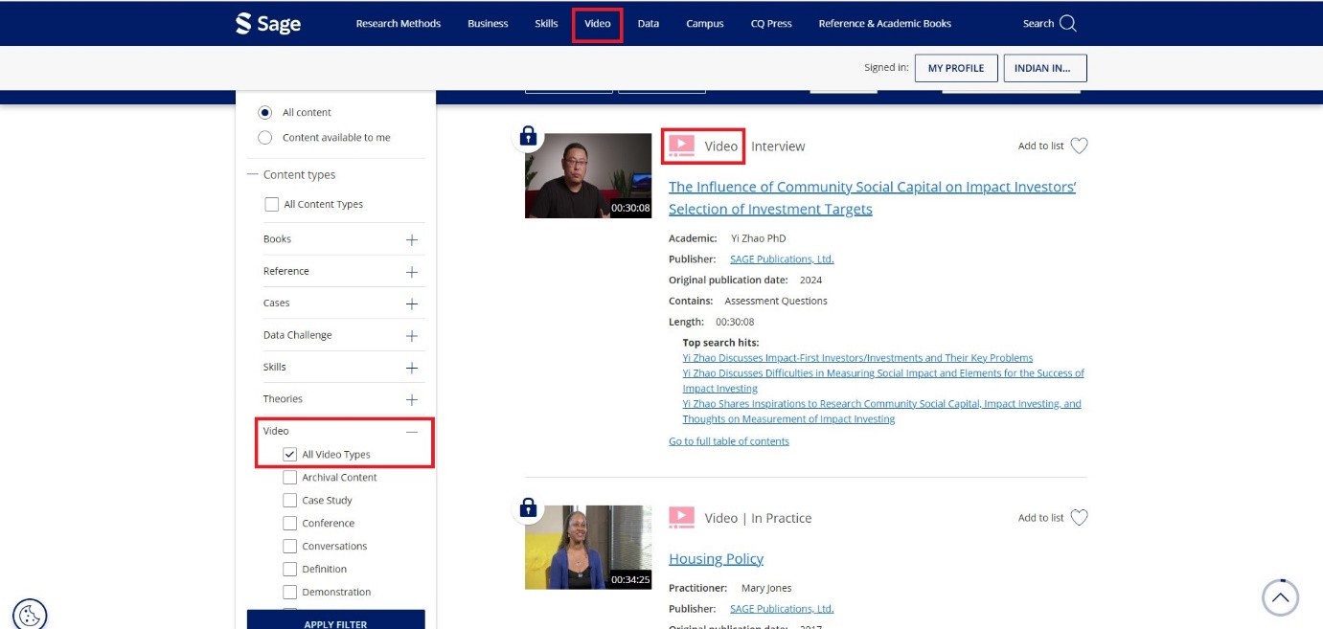Screen dimensions: 1323x629
Task: Click the Sage logo in header
Action: point(268,24)
